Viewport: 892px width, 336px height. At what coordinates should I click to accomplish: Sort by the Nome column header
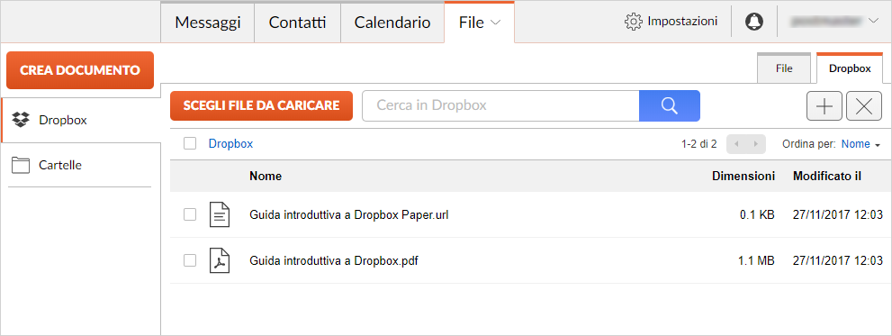[x=266, y=176]
